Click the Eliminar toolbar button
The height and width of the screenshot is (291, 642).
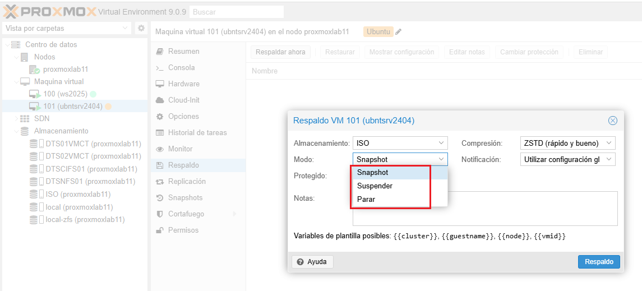click(x=590, y=52)
